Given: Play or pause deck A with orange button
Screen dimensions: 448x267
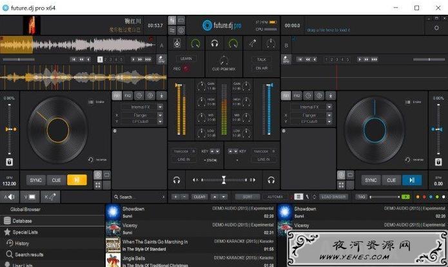Looking at the screenshot, I should pos(77,180).
